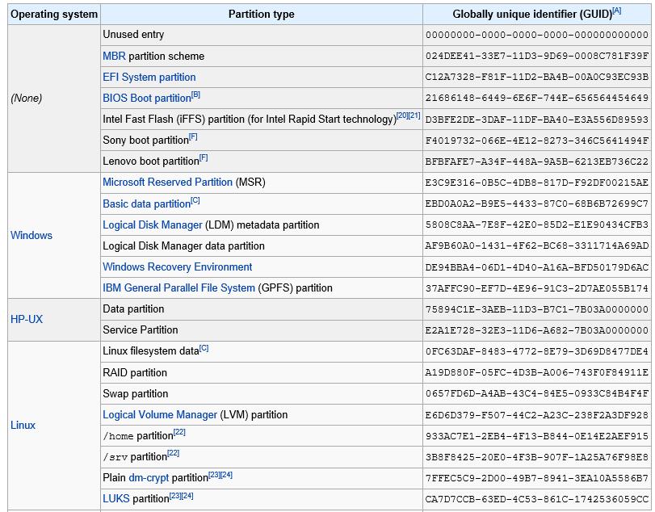The height and width of the screenshot is (512, 655).
Task: Click the (None) operating system cell
Action: coord(54,99)
